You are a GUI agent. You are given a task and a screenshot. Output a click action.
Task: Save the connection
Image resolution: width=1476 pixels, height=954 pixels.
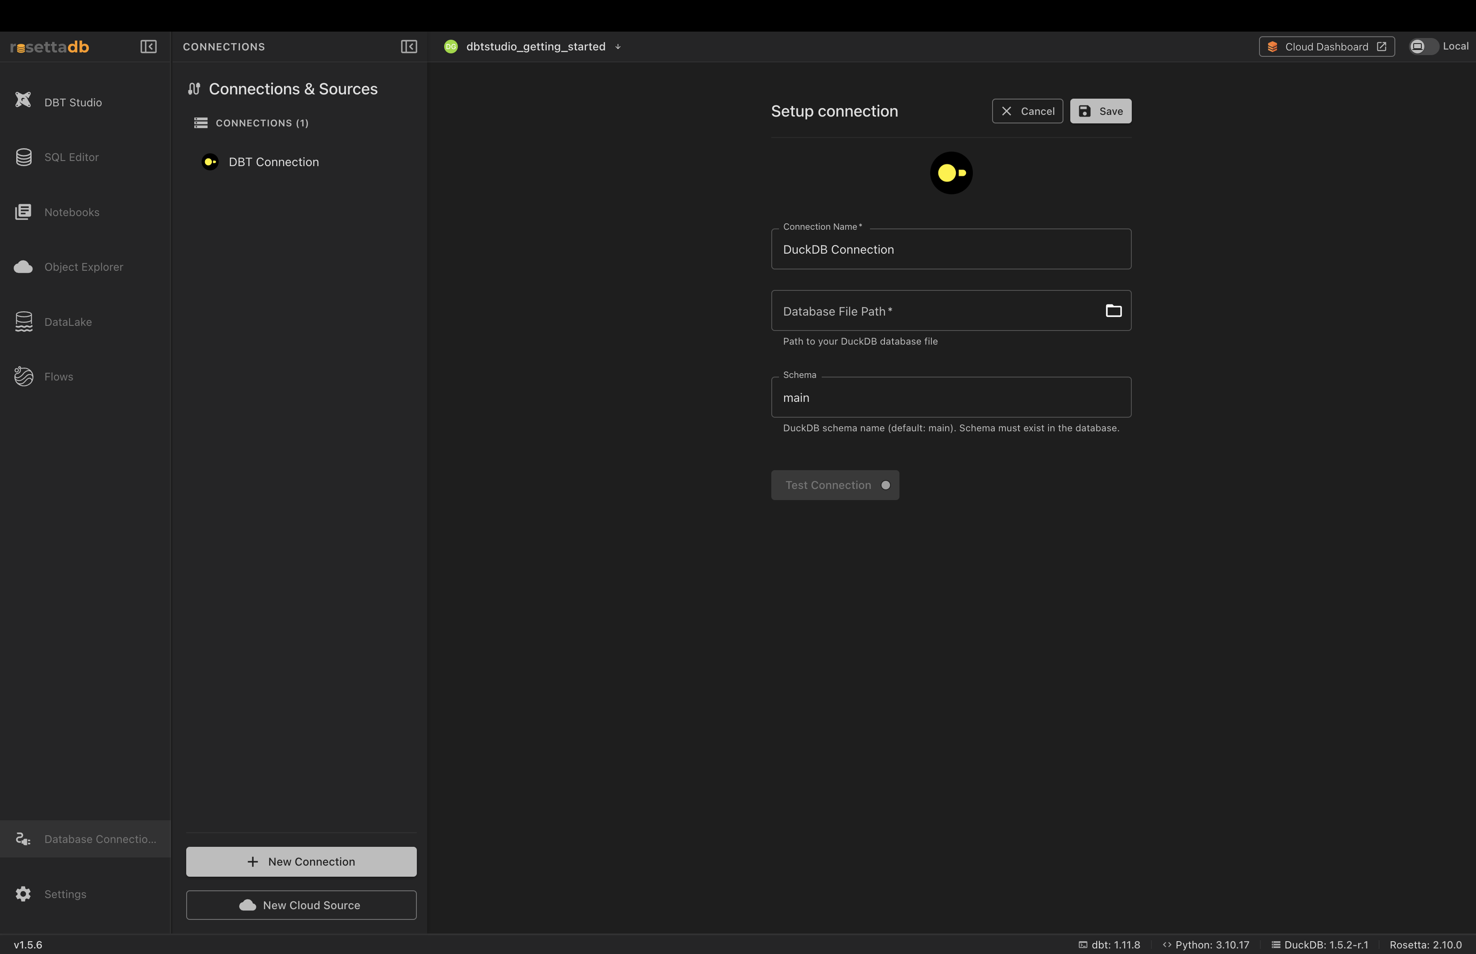[1101, 111]
